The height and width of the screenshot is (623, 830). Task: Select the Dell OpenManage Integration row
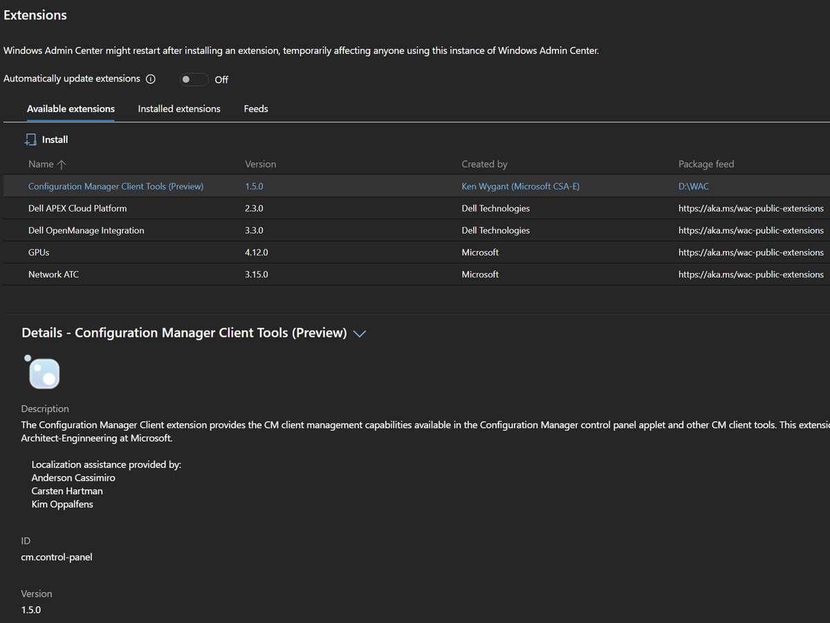pyautogui.click(x=416, y=230)
